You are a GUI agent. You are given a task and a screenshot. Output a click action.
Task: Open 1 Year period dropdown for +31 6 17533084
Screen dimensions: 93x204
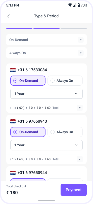46,94
